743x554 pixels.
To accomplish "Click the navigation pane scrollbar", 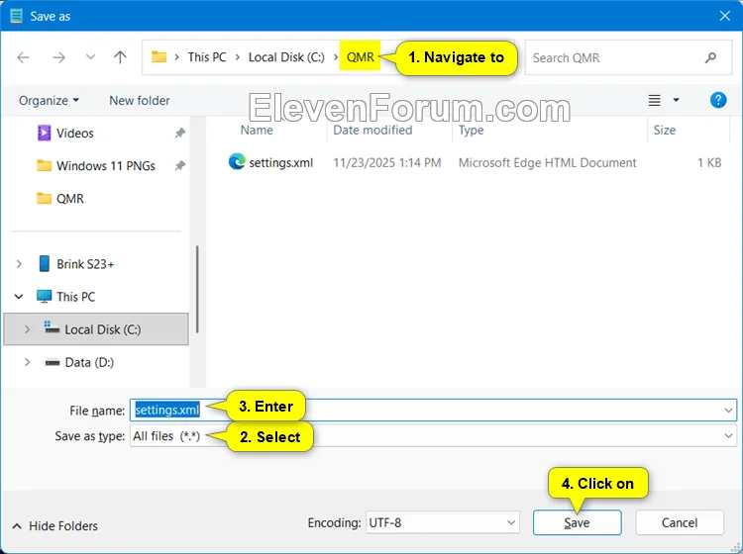I will (197, 289).
